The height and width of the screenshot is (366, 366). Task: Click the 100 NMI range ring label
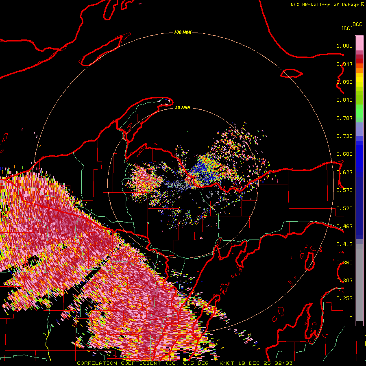[x=183, y=32]
